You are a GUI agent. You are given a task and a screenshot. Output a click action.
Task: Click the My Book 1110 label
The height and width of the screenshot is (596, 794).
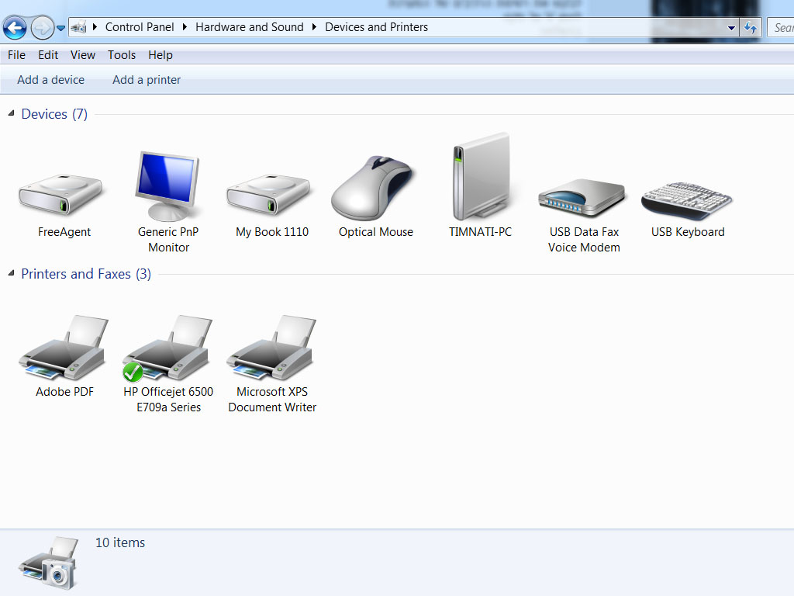pyautogui.click(x=272, y=231)
